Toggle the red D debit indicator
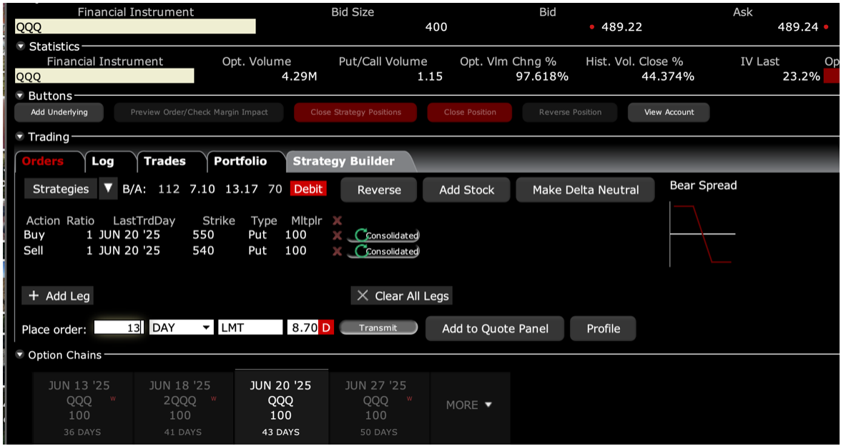Viewport: 841px width, 446px height. tap(326, 328)
